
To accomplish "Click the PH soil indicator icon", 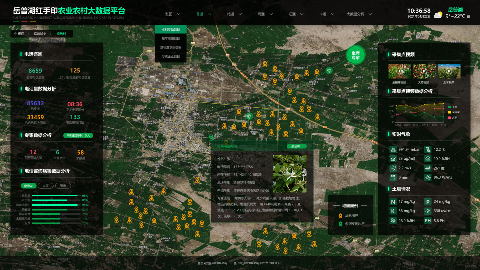I will pyautogui.click(x=428, y=221).
